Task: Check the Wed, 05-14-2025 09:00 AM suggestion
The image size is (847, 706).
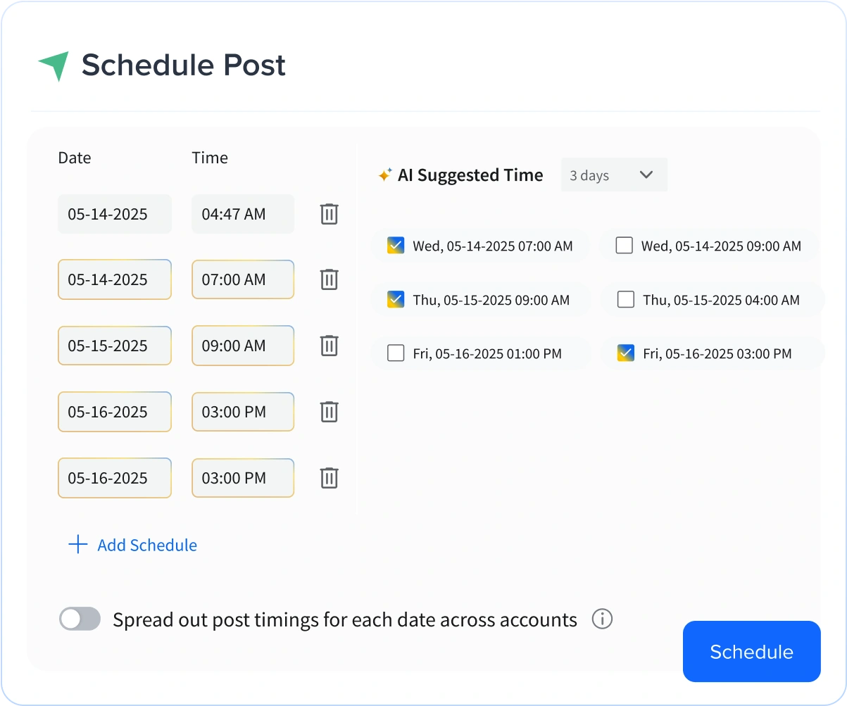Action: (624, 246)
